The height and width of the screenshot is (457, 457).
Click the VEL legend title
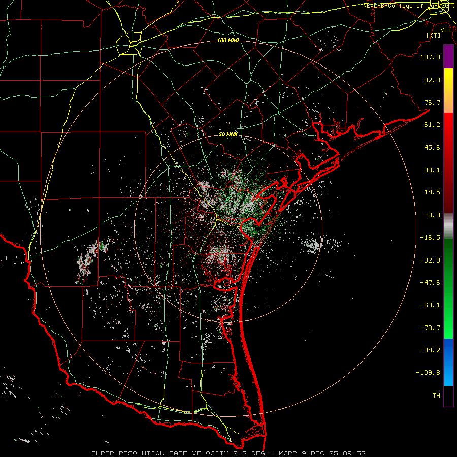(x=446, y=30)
